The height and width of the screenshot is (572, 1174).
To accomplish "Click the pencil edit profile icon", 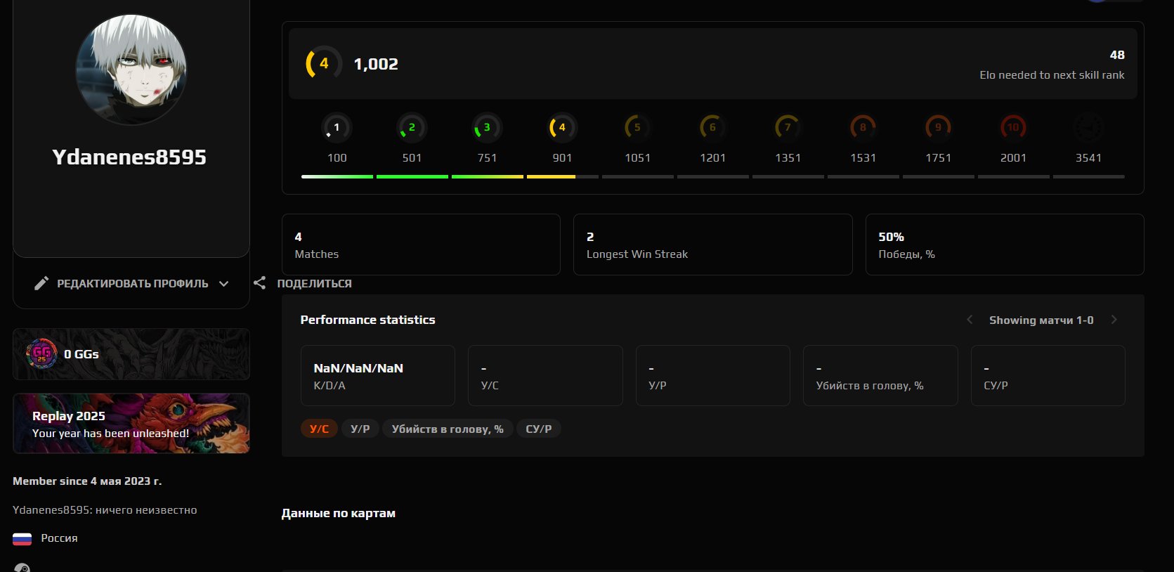I will [41, 283].
